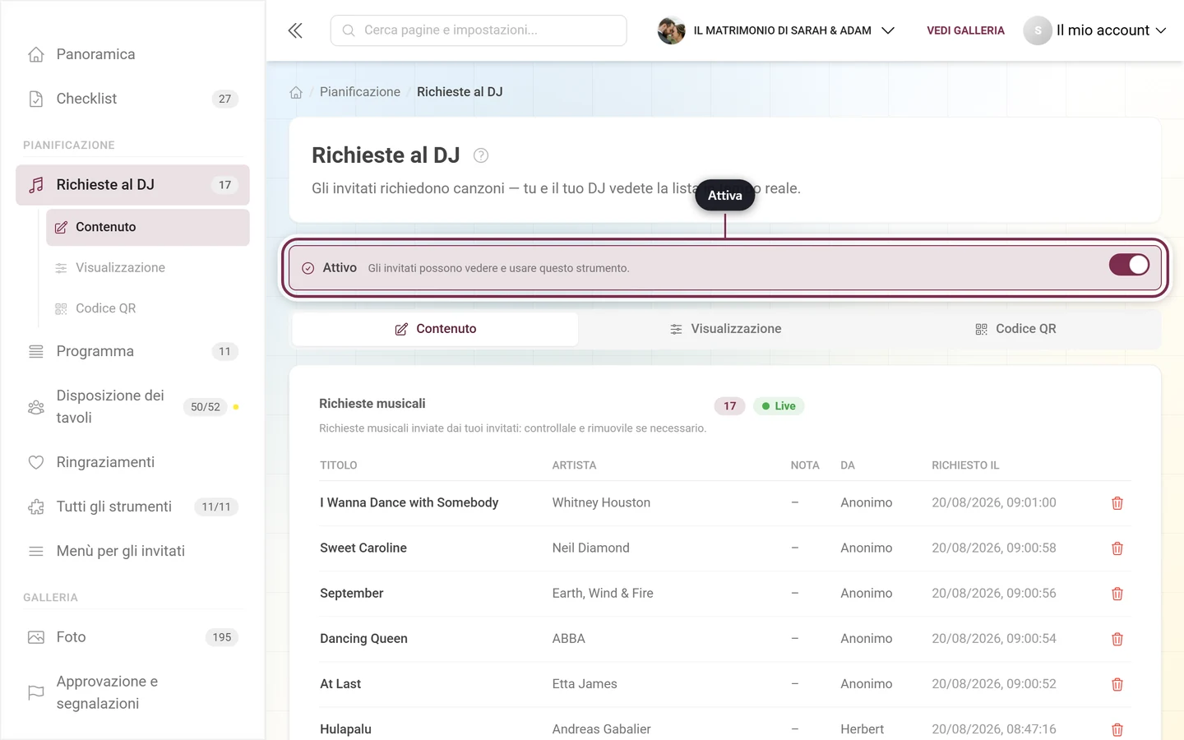The width and height of the screenshot is (1184, 740).
Task: Click the ABBA artist cell
Action: click(x=569, y=639)
